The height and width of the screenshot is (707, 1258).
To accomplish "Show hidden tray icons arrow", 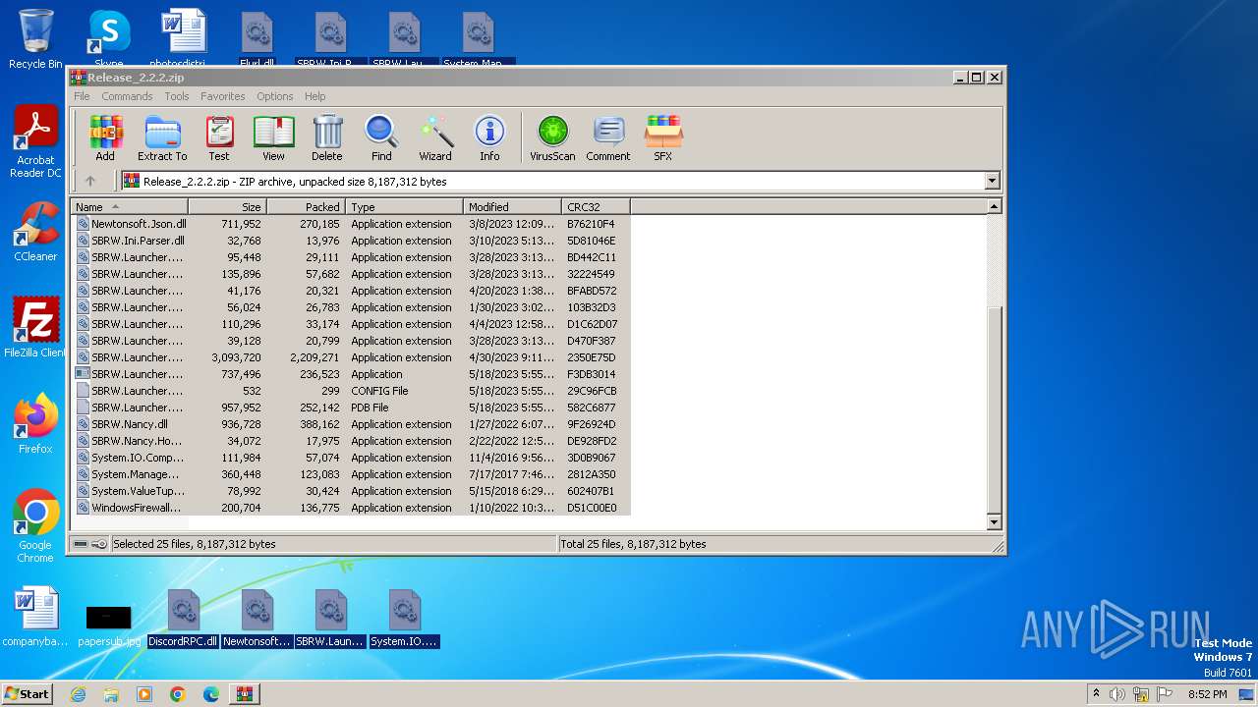I will click(1096, 694).
